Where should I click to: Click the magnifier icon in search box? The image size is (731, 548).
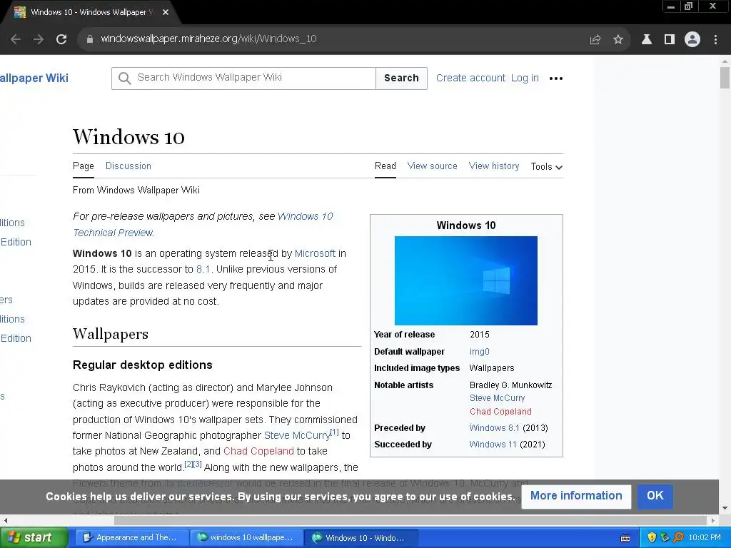[124, 78]
